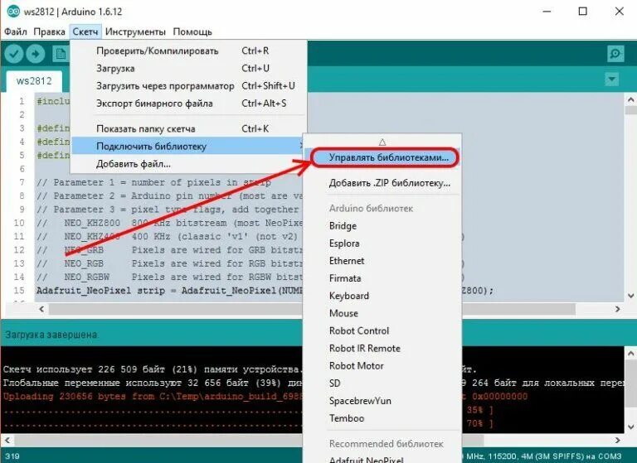Click the 'Parameter 1 = number of pixels' comment
The width and height of the screenshot is (637, 463).
[x=154, y=182]
